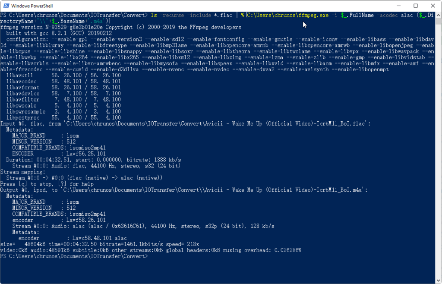Close the Windows PowerShell window
The width and height of the screenshot is (442, 284).
coord(433,6)
